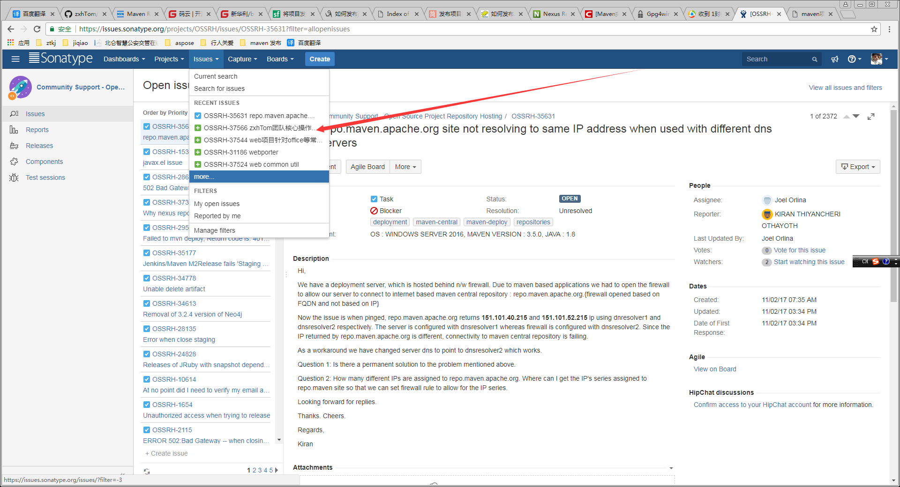Image resolution: width=900 pixels, height=487 pixels.
Task: Expand the issue view to full screen
Action: [x=871, y=116]
